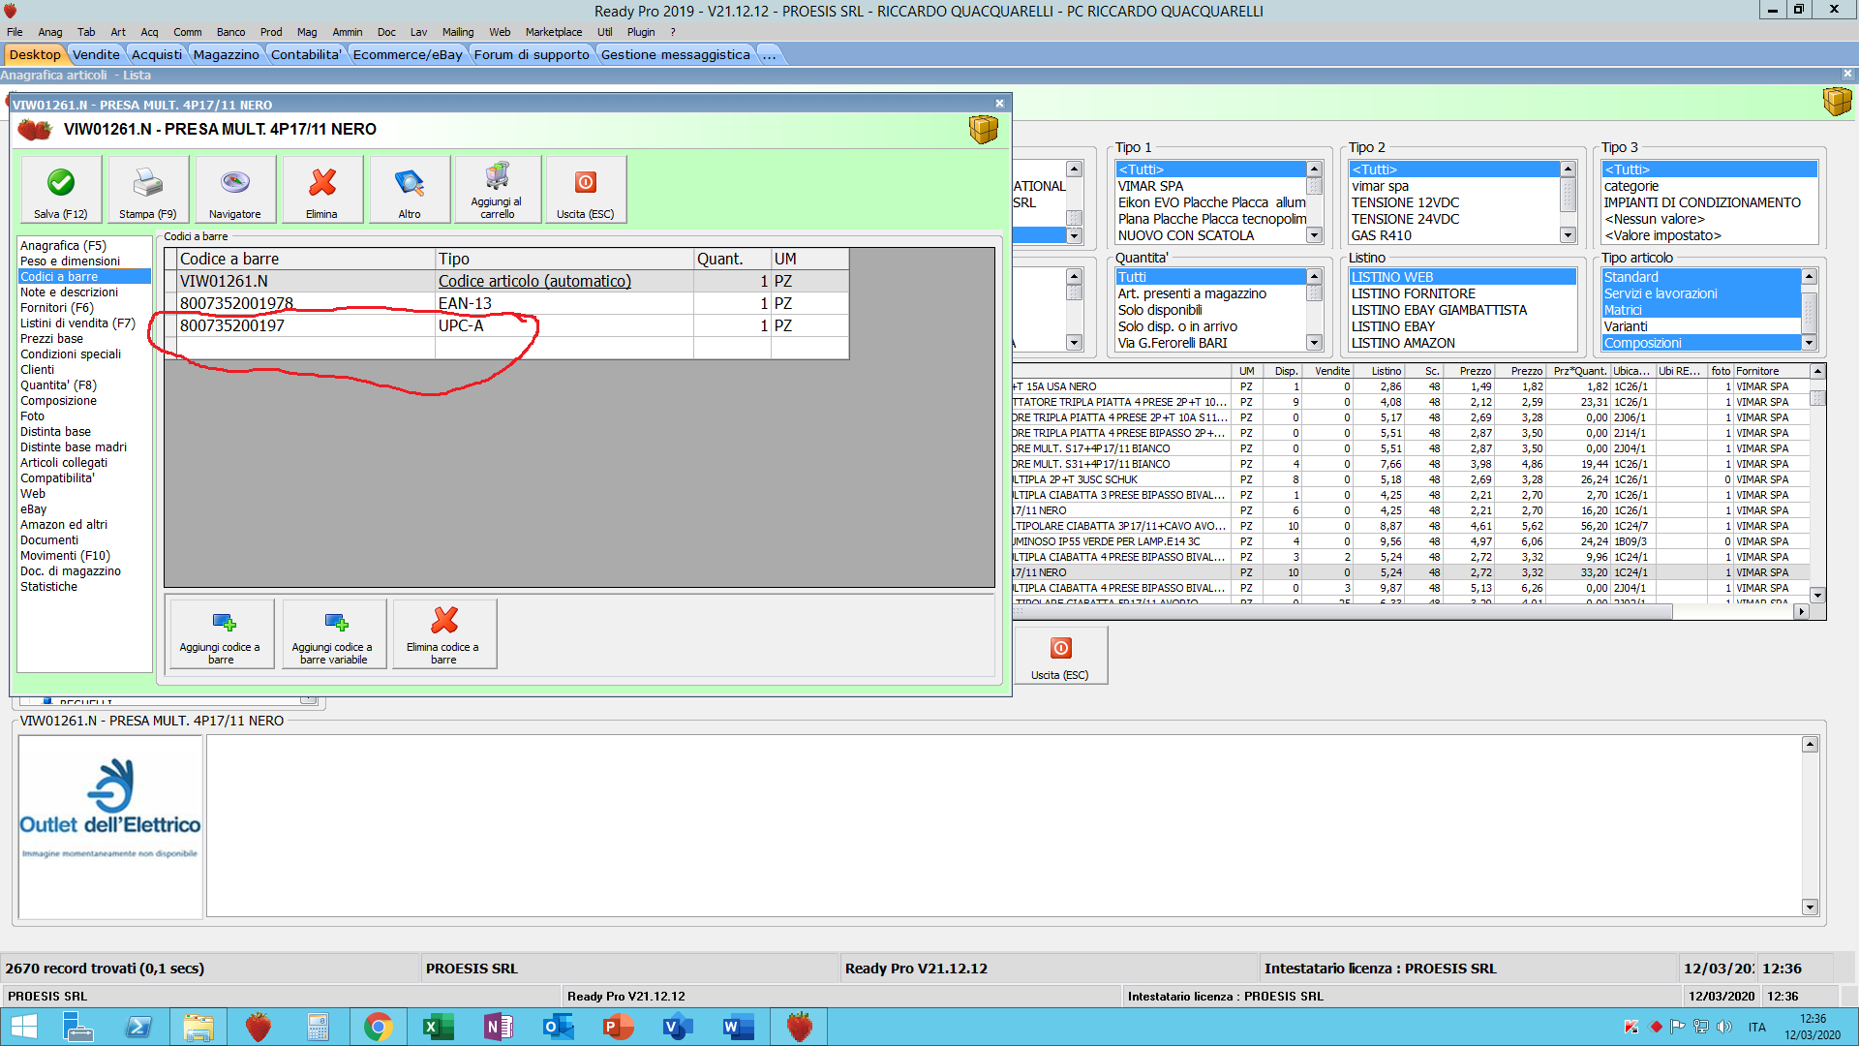Image resolution: width=1859 pixels, height=1046 pixels.
Task: Open the Banco menu
Action: coord(230,32)
